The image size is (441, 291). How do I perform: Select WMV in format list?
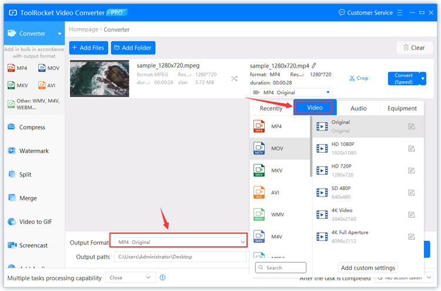tap(280, 215)
